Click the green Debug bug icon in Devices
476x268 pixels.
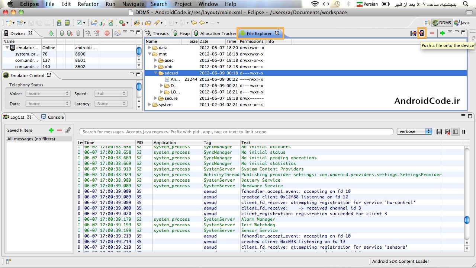(x=51, y=33)
